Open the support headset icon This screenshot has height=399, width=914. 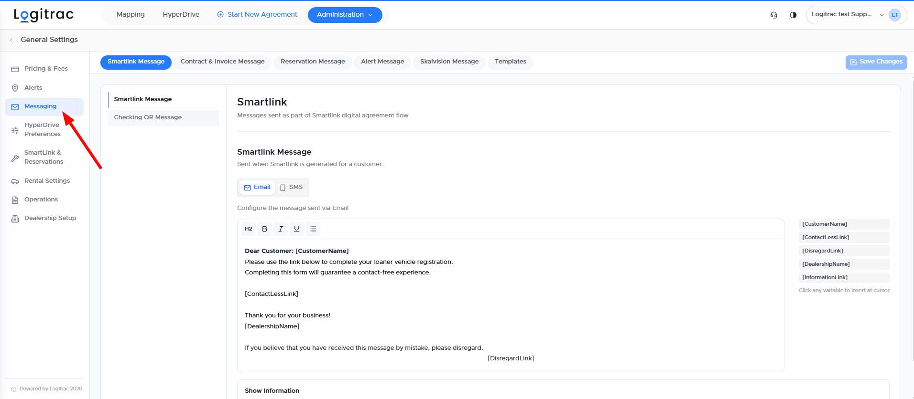click(773, 15)
